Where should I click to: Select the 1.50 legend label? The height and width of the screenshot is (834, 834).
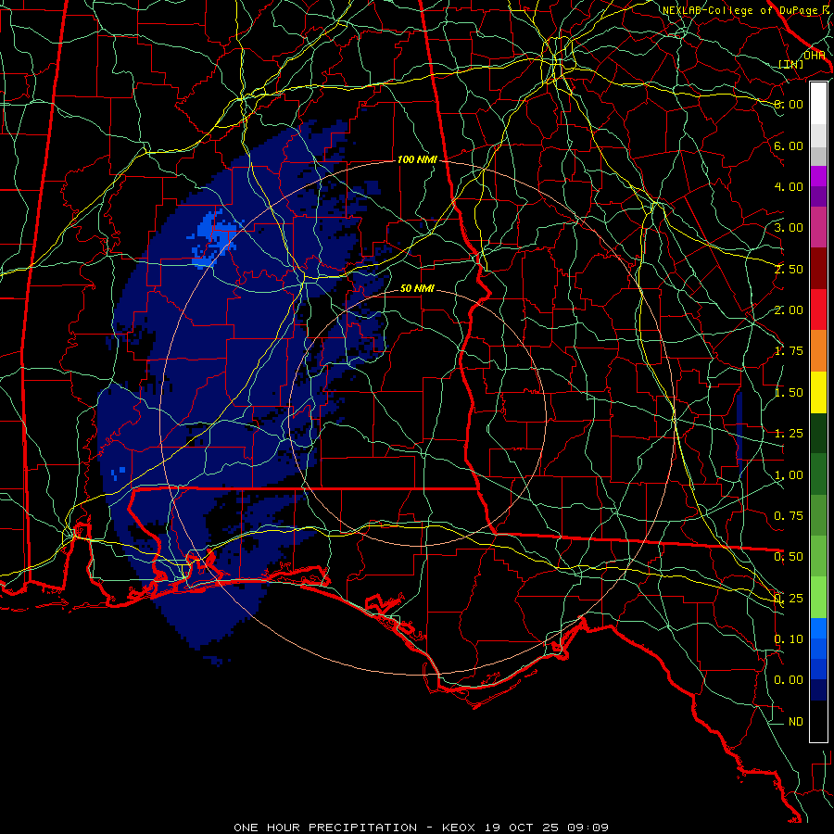(x=789, y=393)
